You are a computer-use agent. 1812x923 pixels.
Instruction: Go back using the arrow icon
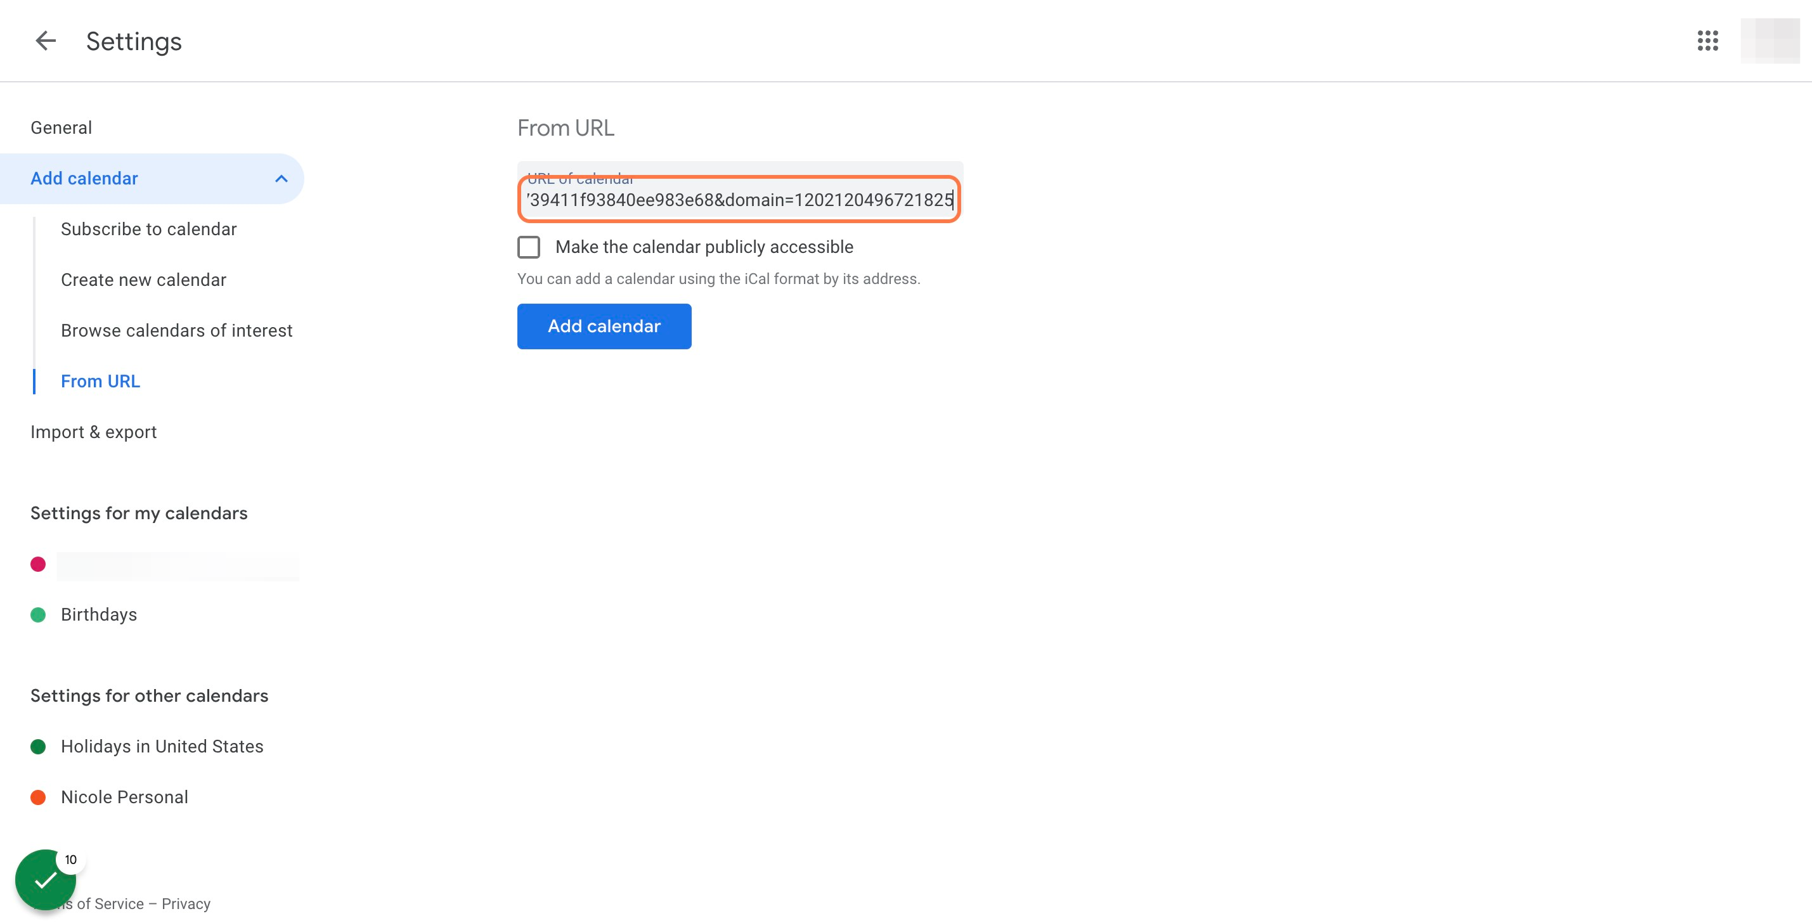point(46,41)
